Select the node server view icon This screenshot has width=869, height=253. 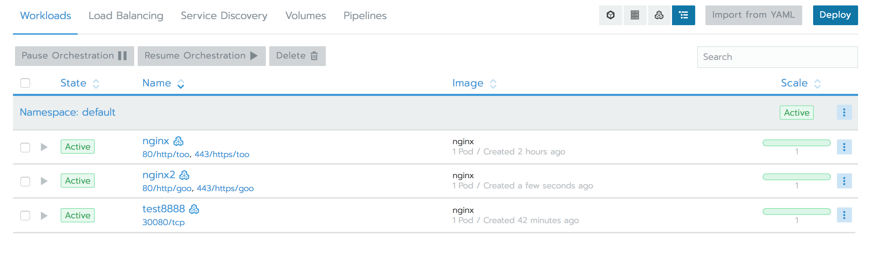(635, 15)
